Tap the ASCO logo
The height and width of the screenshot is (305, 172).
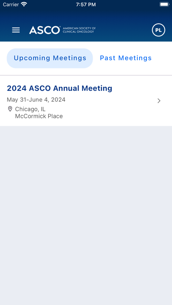tap(45, 30)
